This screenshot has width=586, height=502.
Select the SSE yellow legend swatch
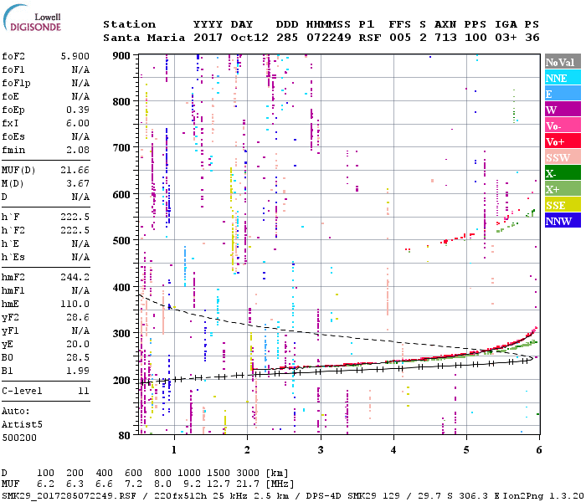click(x=563, y=205)
